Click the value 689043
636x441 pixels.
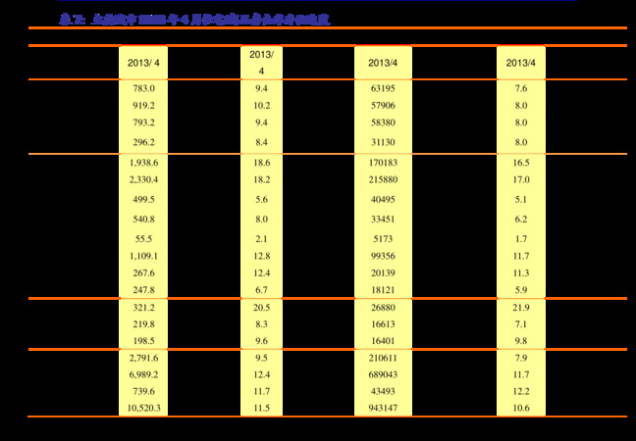pos(383,374)
